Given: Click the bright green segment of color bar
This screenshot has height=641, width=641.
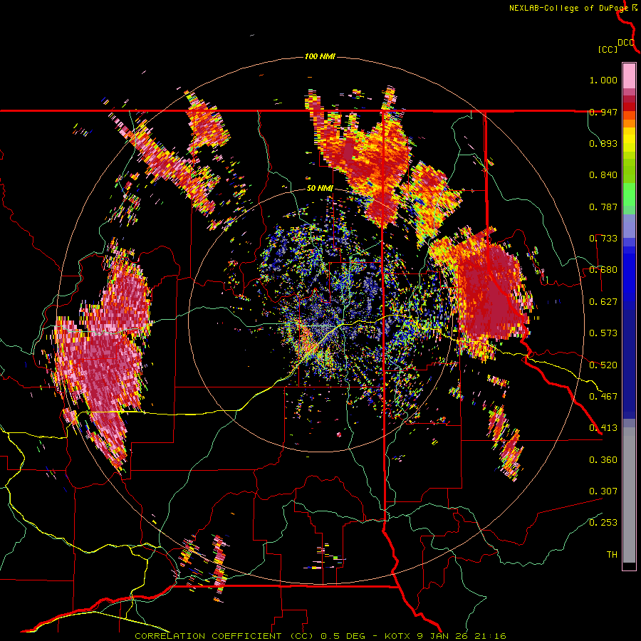Looking at the screenshot, I should coord(629,194).
